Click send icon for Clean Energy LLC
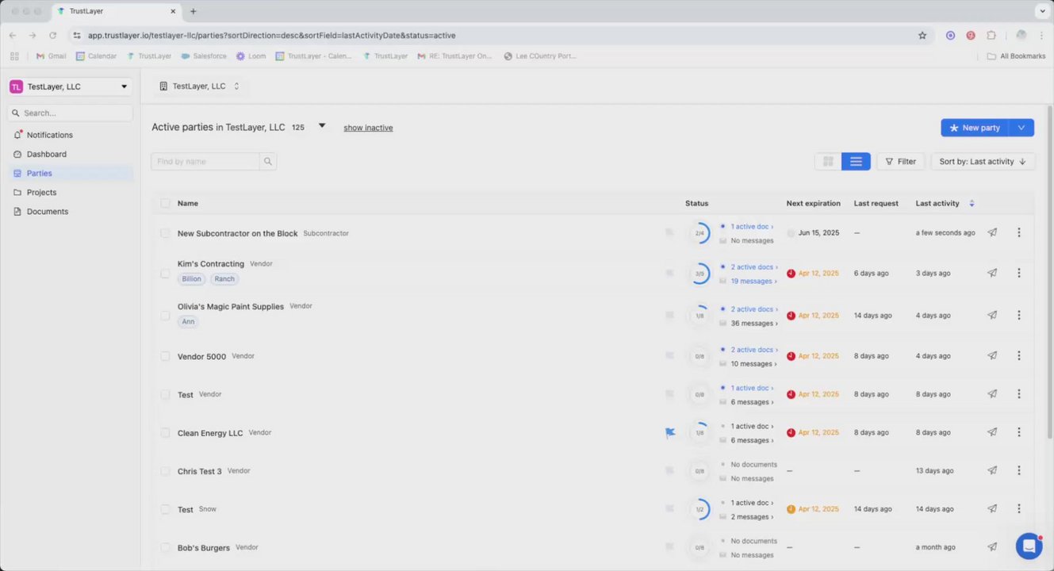The image size is (1054, 571). pyautogui.click(x=992, y=432)
